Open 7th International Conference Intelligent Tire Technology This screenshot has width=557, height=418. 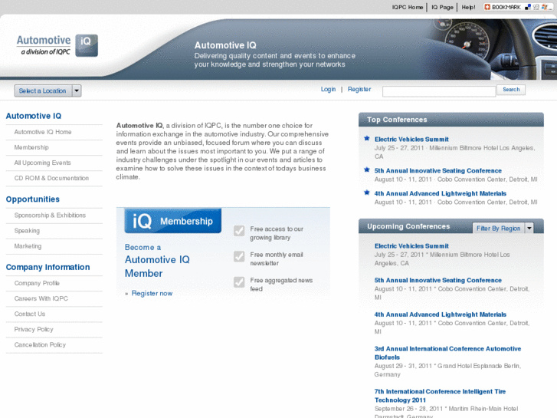[x=440, y=396]
